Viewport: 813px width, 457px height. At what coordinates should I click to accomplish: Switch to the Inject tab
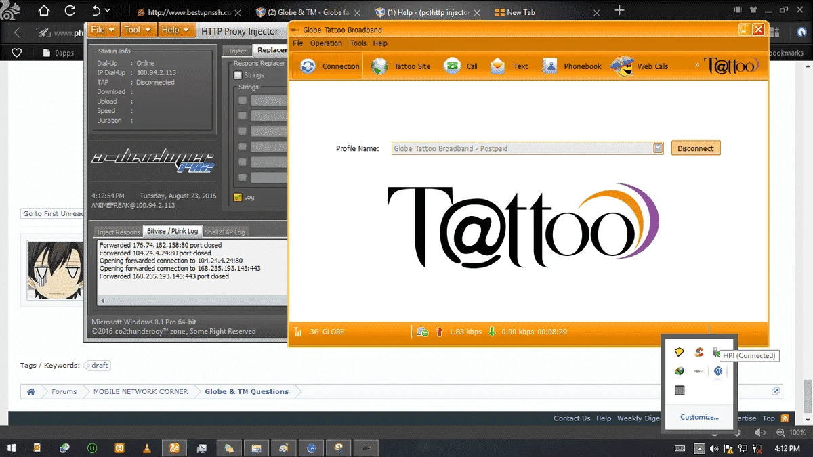237,51
